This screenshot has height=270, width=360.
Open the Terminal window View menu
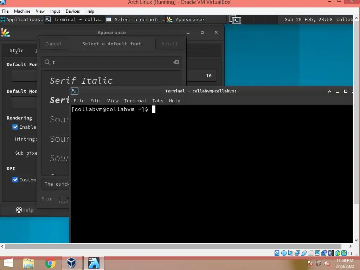(113, 101)
